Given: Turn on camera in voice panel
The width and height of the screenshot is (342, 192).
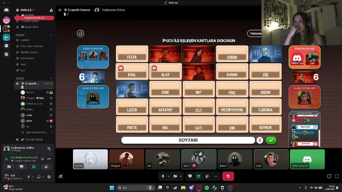Looking at the screenshot, I should pos(9,167).
